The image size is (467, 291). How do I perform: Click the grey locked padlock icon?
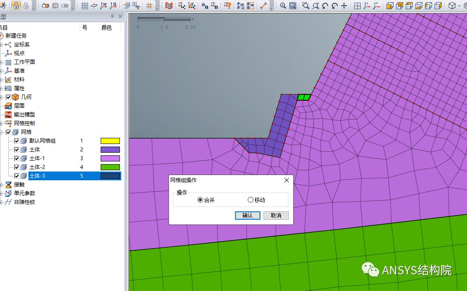coord(26,5)
